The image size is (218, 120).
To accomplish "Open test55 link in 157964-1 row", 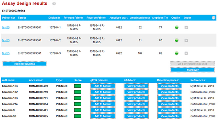I will point(6,28).
